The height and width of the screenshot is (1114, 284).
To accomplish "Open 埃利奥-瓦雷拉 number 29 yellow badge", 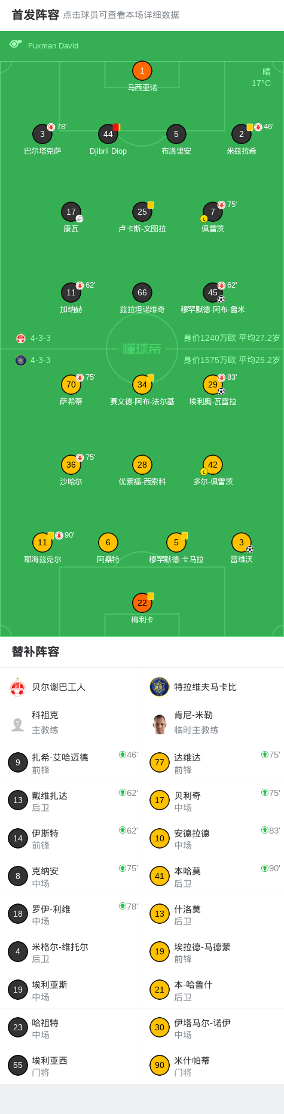I will 212,384.
